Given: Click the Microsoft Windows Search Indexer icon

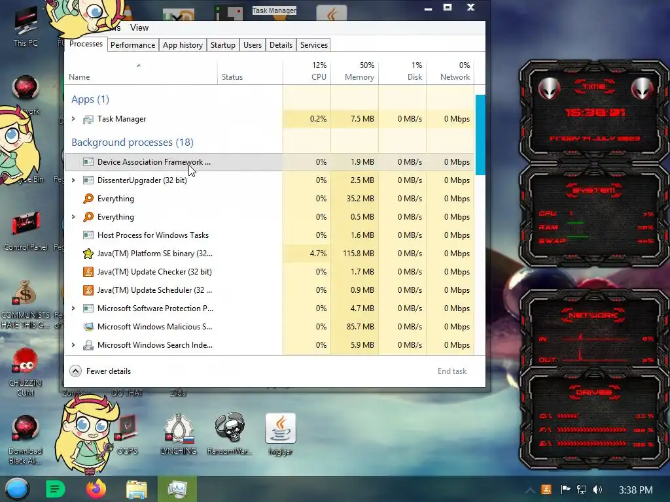Looking at the screenshot, I should coord(88,345).
